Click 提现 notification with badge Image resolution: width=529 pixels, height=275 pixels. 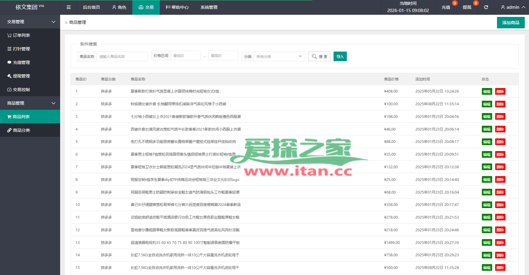(467, 7)
